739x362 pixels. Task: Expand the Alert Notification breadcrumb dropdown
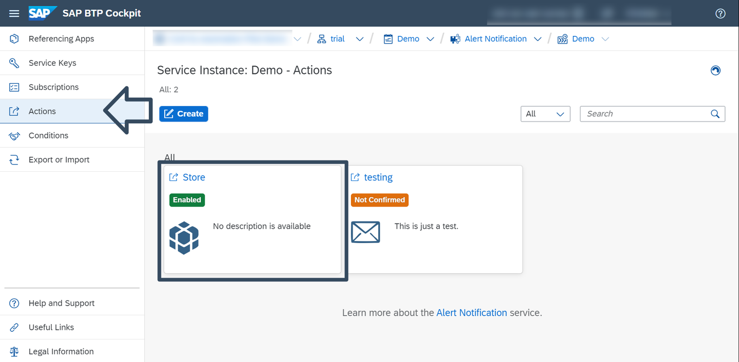pos(538,39)
